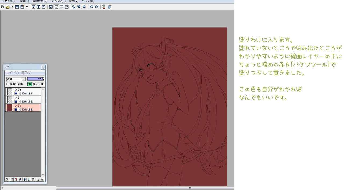Click the layer opacity 100 slider
The height and width of the screenshot is (190, 344).
point(35,79)
